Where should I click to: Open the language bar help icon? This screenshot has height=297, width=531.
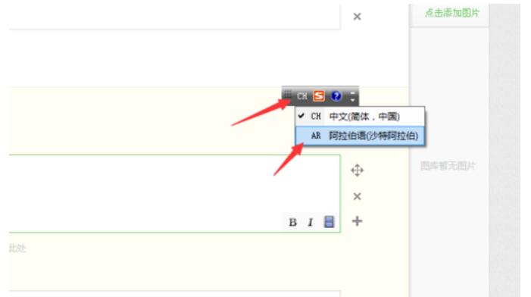(x=336, y=96)
